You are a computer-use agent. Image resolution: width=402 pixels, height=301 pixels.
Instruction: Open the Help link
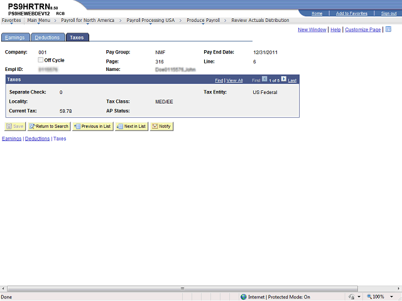(335, 29)
